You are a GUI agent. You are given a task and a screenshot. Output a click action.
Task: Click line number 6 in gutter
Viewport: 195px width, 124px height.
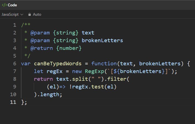pos(15,64)
